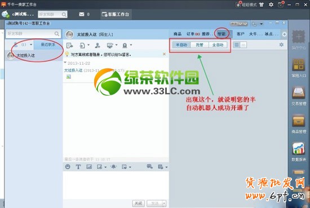Viewport: 310px width, 208px height.
Task: Open the 客户 tab in right panel
Action: [240, 34]
